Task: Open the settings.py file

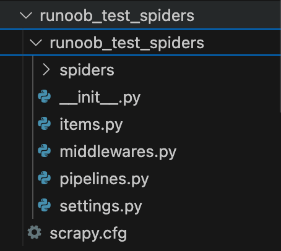Action: [101, 206]
